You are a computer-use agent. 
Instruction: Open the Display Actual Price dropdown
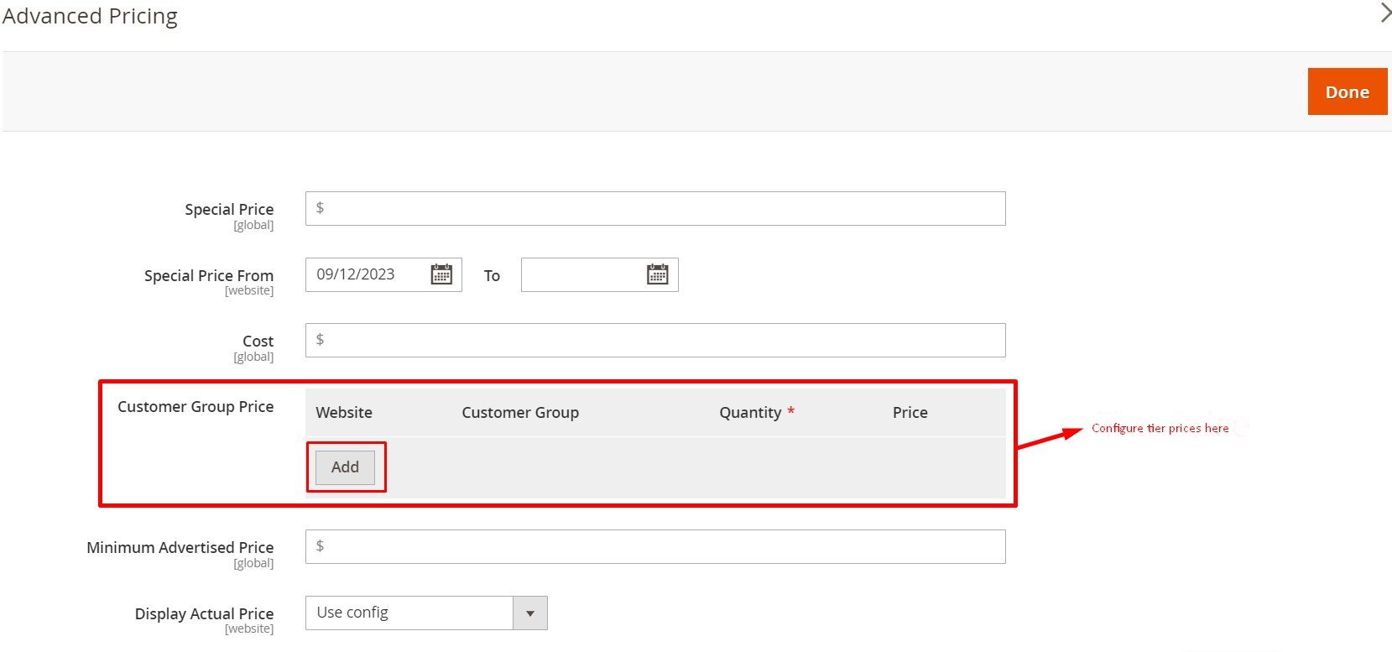(426, 613)
